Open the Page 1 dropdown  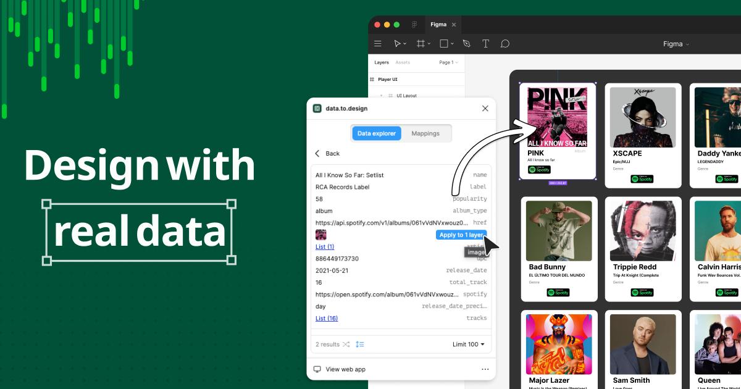coord(448,62)
